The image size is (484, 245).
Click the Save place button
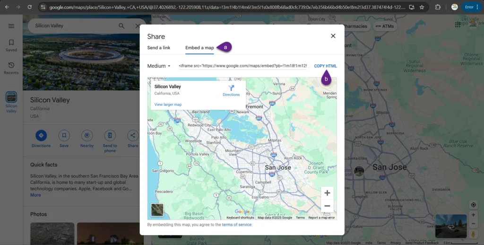[64, 139]
